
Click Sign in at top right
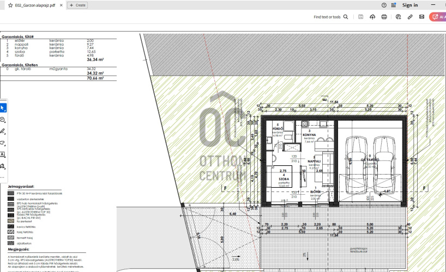pyautogui.click(x=409, y=5)
